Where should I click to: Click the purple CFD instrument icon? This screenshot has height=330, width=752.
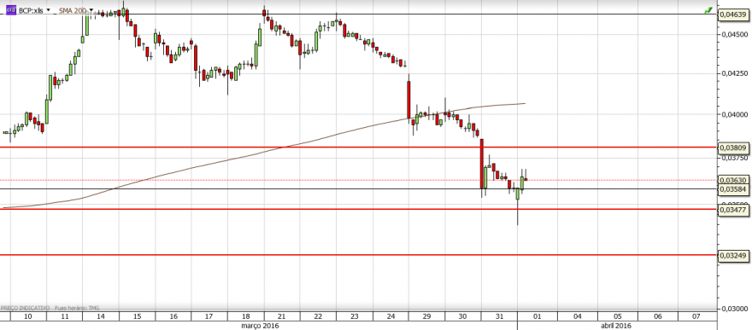tap(11, 9)
